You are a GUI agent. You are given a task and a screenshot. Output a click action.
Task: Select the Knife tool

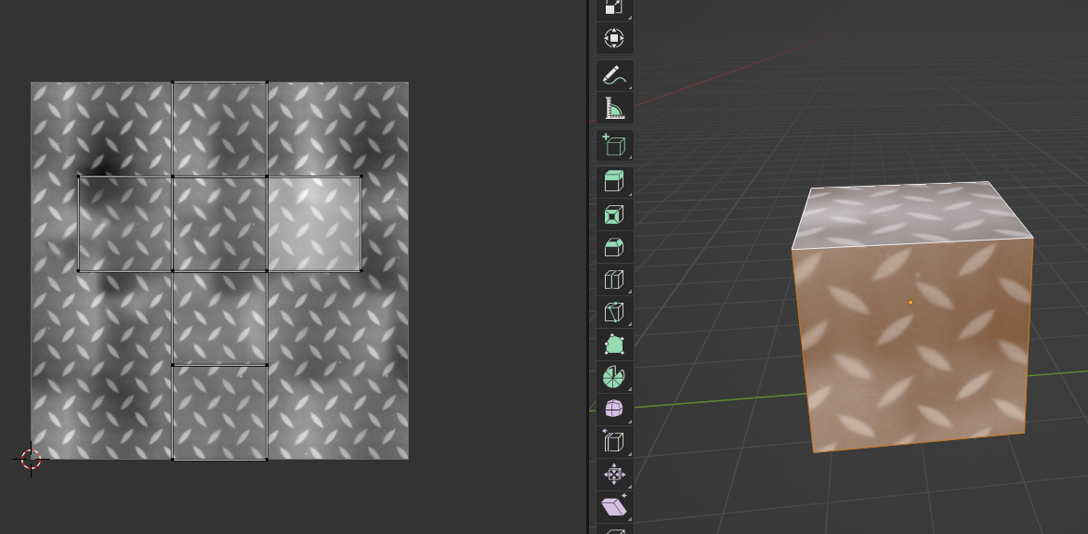(615, 311)
